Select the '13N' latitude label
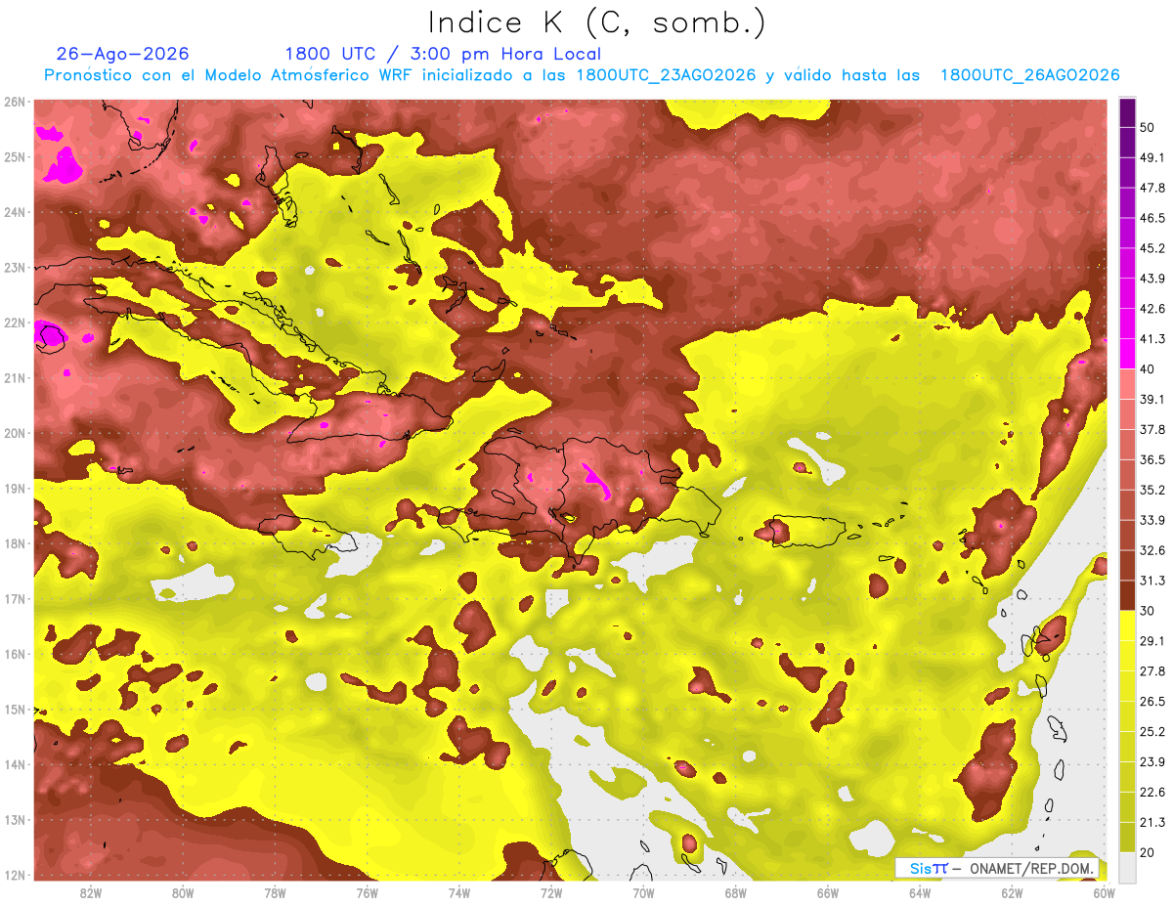The height and width of the screenshot is (906, 1173). pos(15,819)
